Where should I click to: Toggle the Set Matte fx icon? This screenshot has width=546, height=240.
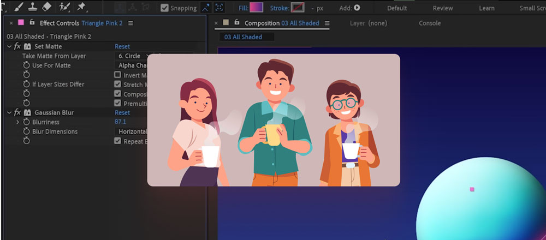click(x=17, y=47)
